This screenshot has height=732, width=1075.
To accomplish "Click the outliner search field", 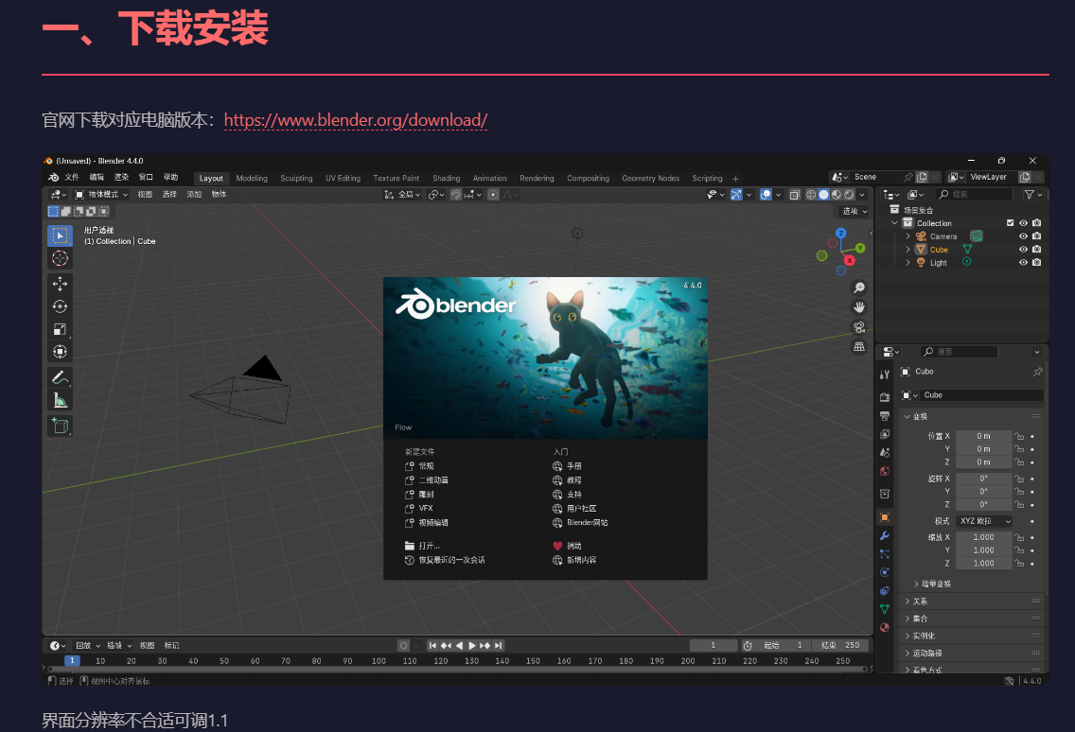I will tap(975, 195).
